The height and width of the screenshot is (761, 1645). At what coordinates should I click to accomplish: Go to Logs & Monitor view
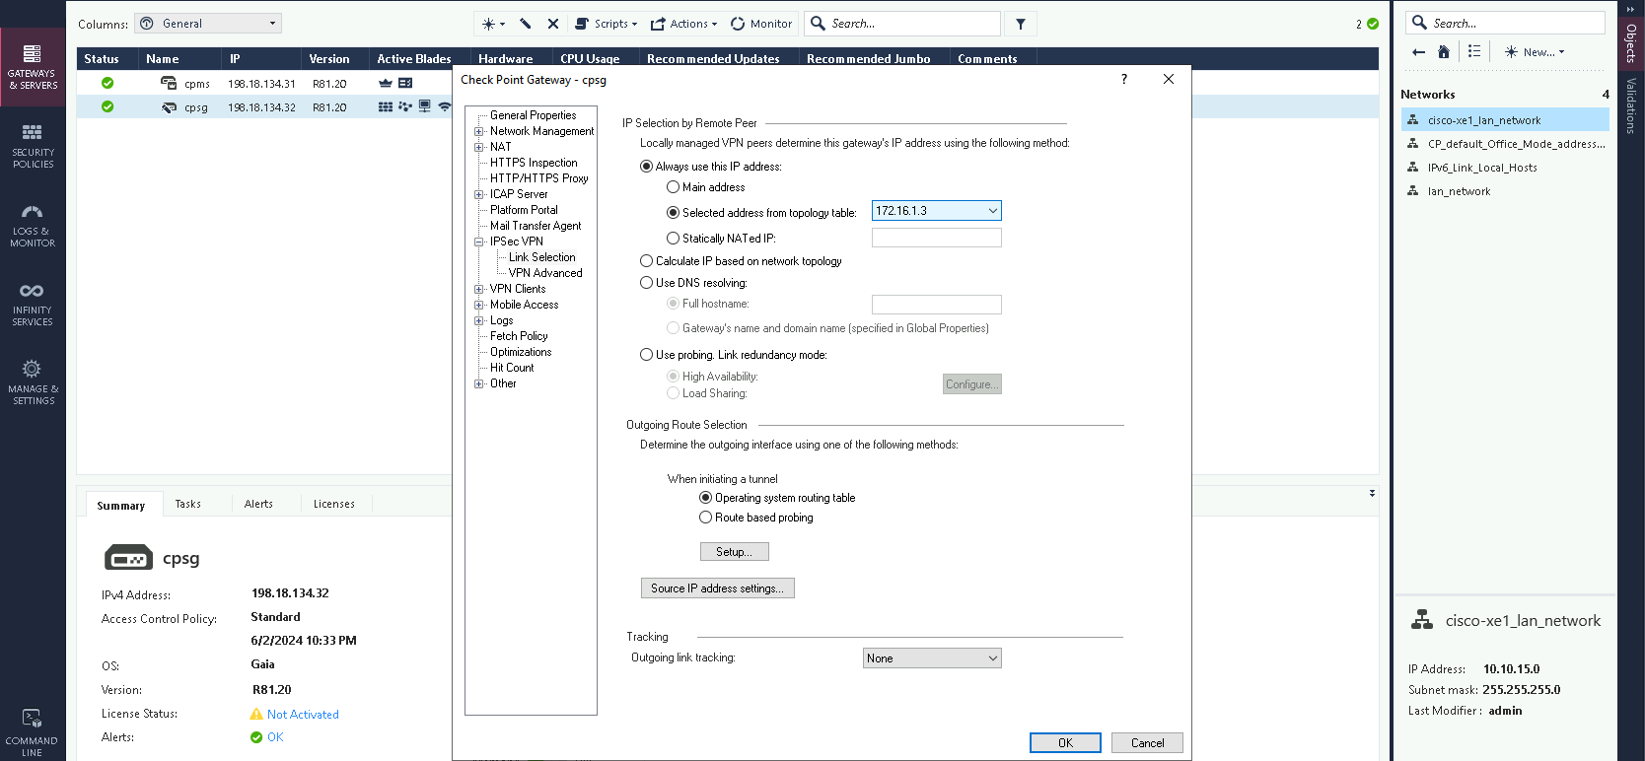click(x=33, y=225)
